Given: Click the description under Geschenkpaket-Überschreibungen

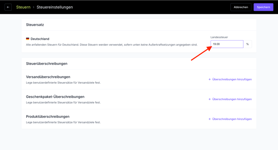Looking at the screenshot, I should click(x=63, y=102).
